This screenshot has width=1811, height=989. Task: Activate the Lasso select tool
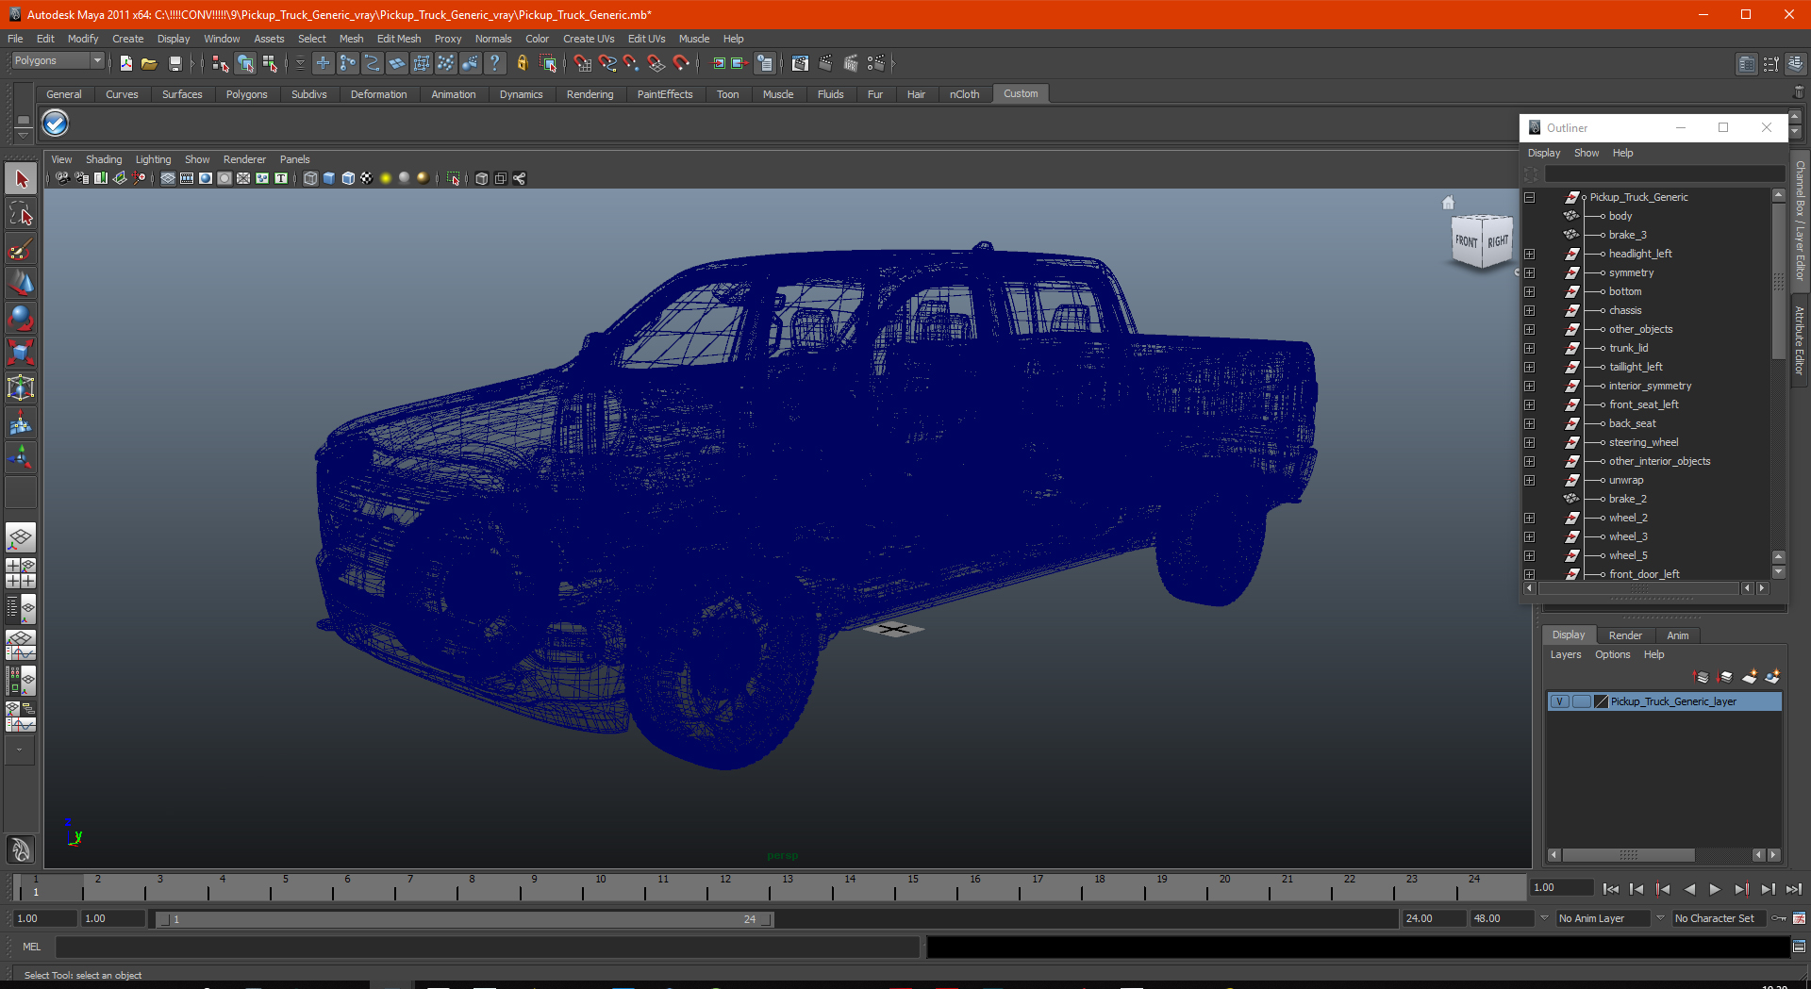point(21,214)
